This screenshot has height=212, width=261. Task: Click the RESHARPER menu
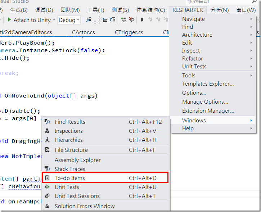(188, 10)
